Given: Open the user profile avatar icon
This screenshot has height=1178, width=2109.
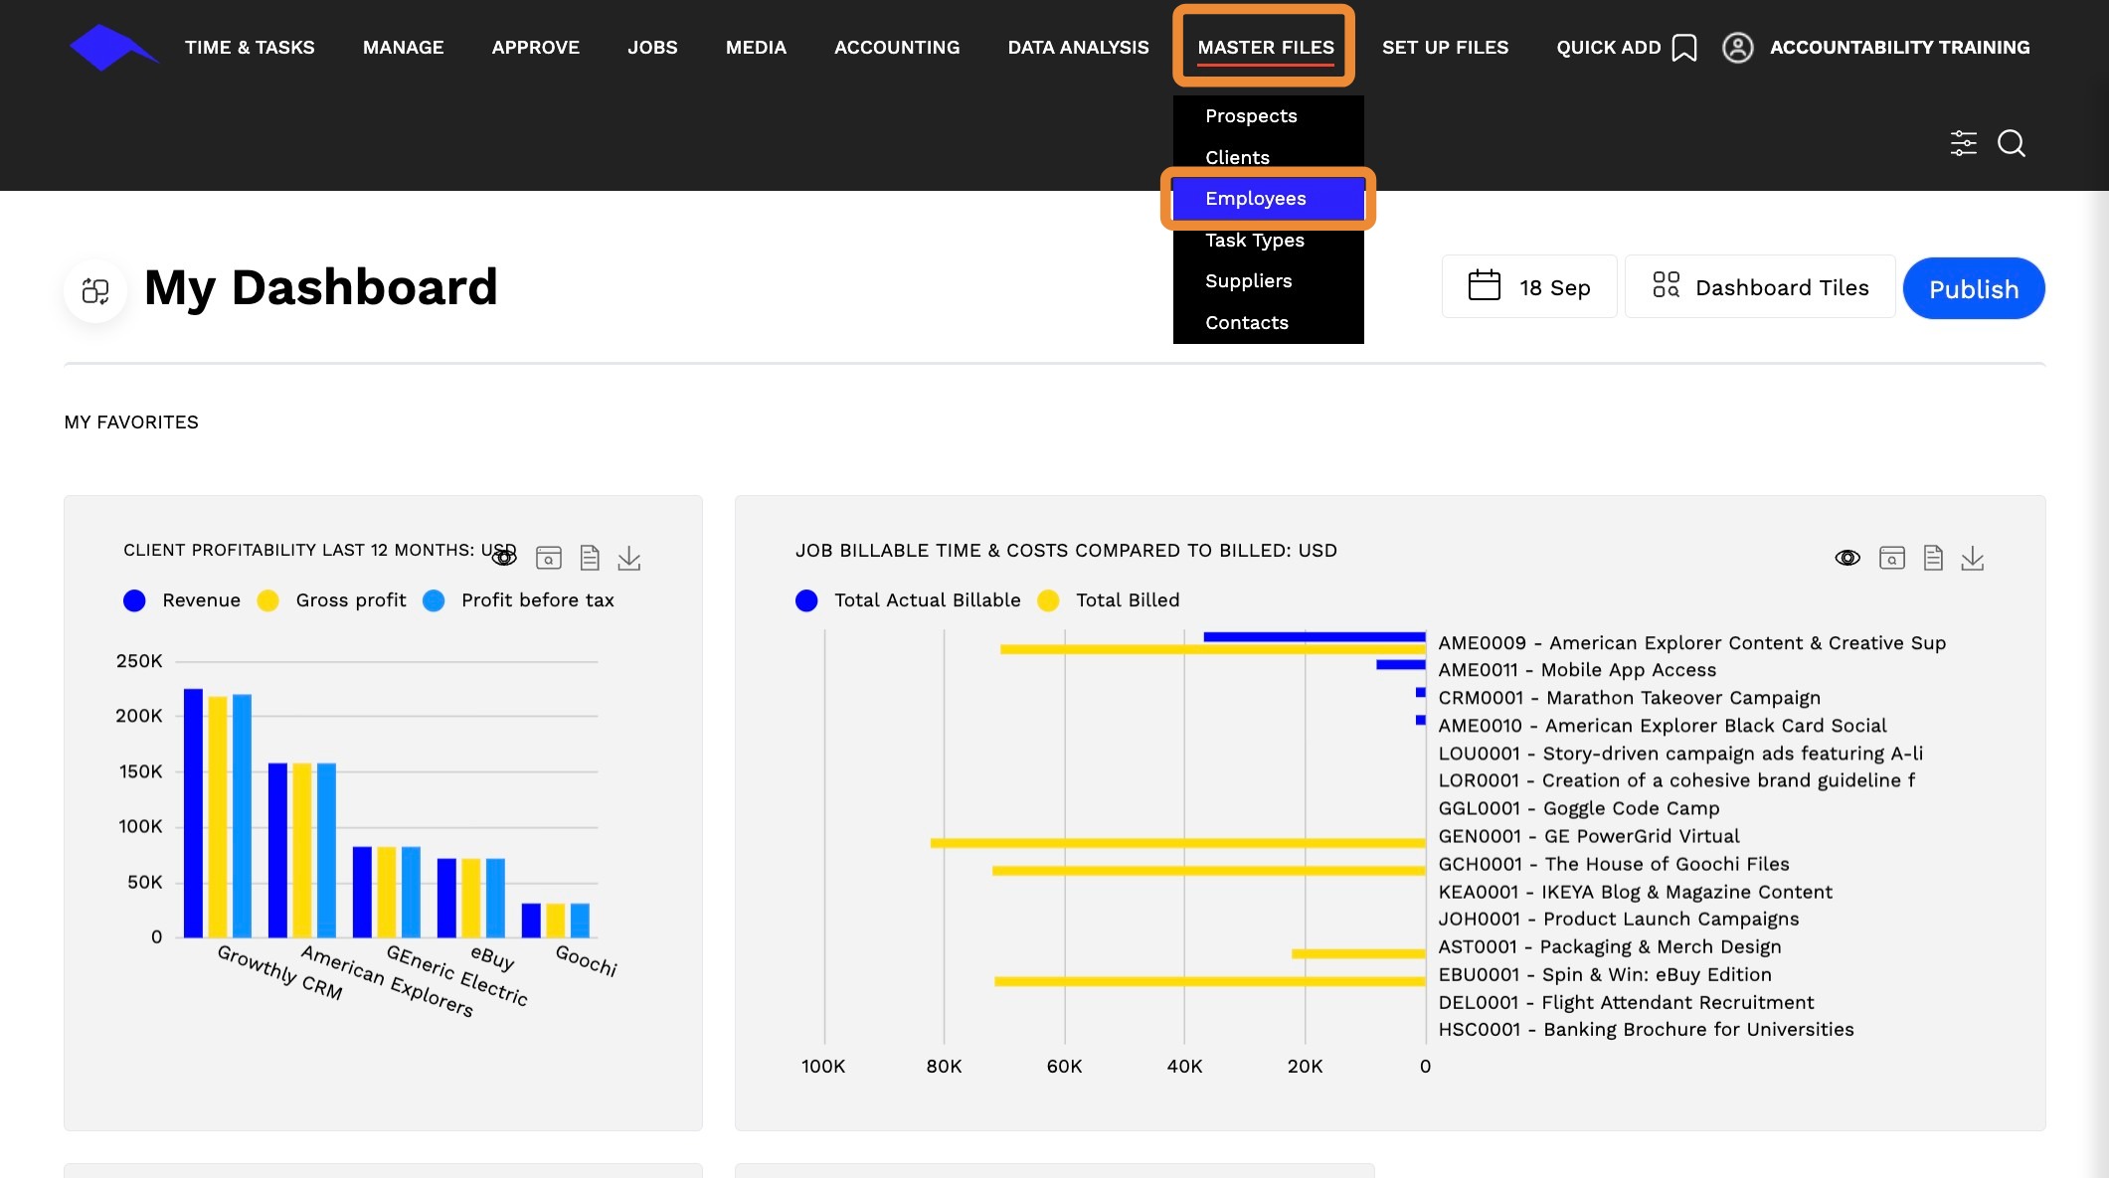Looking at the screenshot, I should [x=1738, y=48].
